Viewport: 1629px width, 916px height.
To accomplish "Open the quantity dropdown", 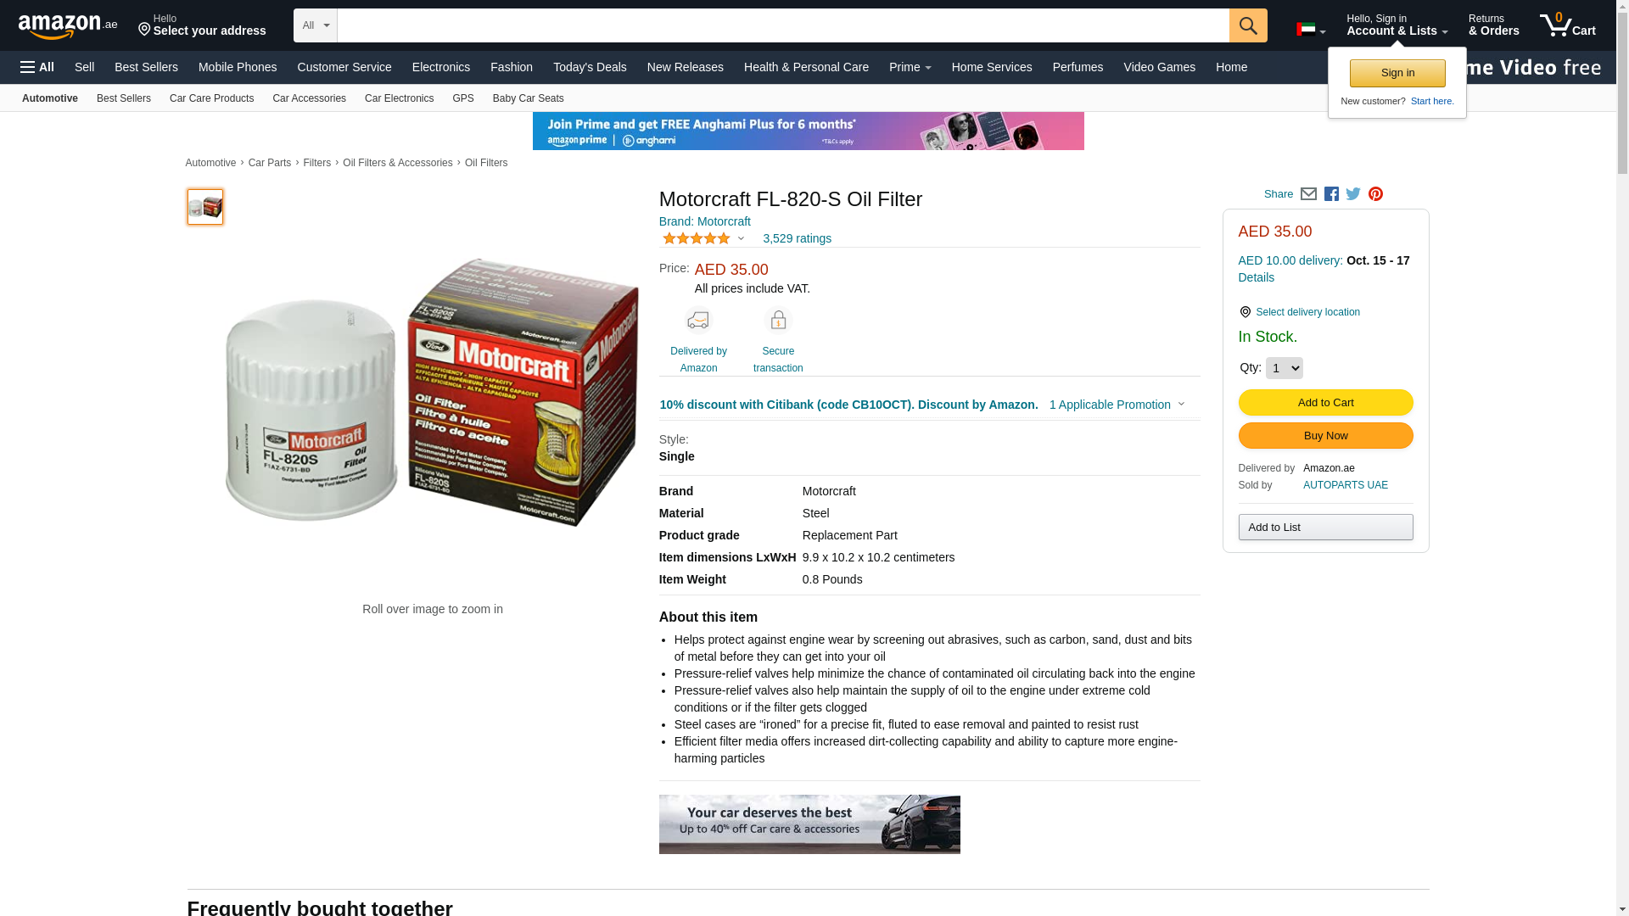I will (x=1284, y=368).
